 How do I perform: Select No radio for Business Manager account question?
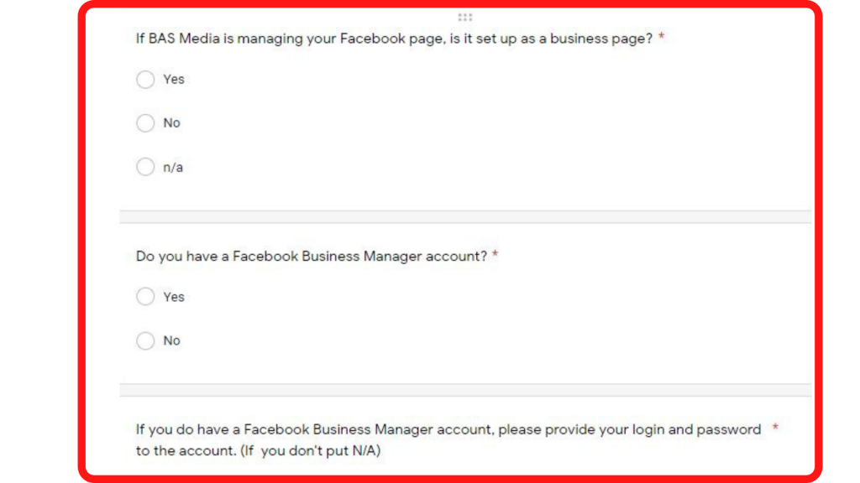145,340
